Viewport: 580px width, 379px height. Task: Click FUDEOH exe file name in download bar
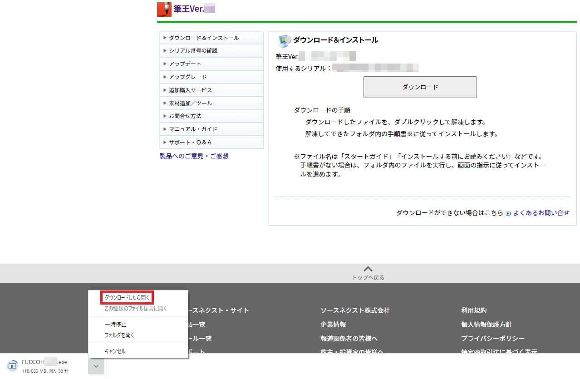pyautogui.click(x=44, y=362)
